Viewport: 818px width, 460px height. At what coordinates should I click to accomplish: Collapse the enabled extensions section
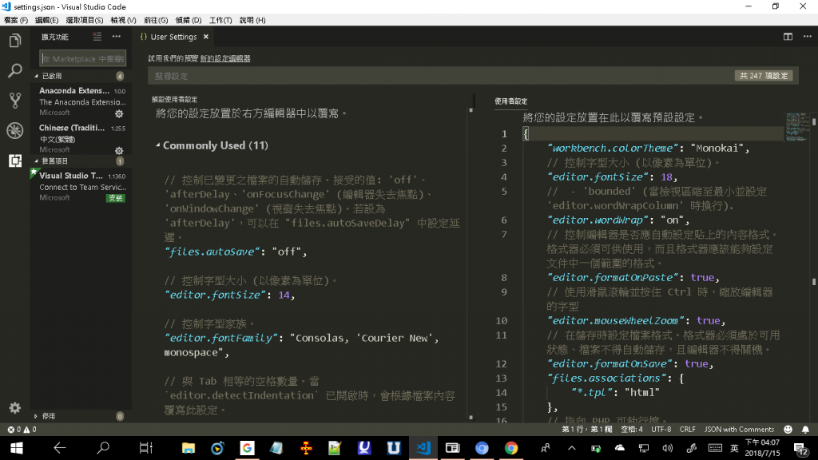[x=81, y=76]
